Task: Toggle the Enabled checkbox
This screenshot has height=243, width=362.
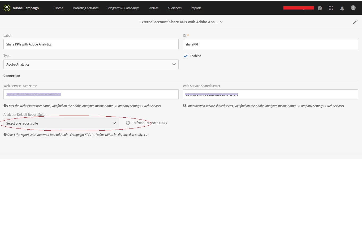Action: (x=186, y=56)
